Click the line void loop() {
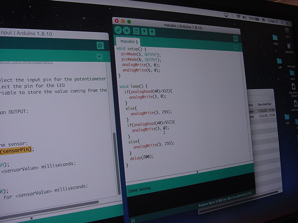Screen dimensions: 298x223 pos(134,86)
